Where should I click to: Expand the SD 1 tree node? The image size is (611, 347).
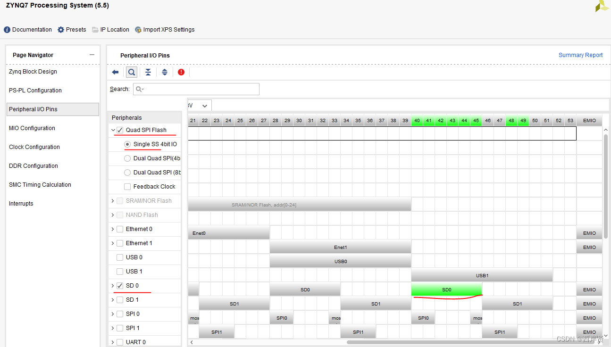(113, 300)
